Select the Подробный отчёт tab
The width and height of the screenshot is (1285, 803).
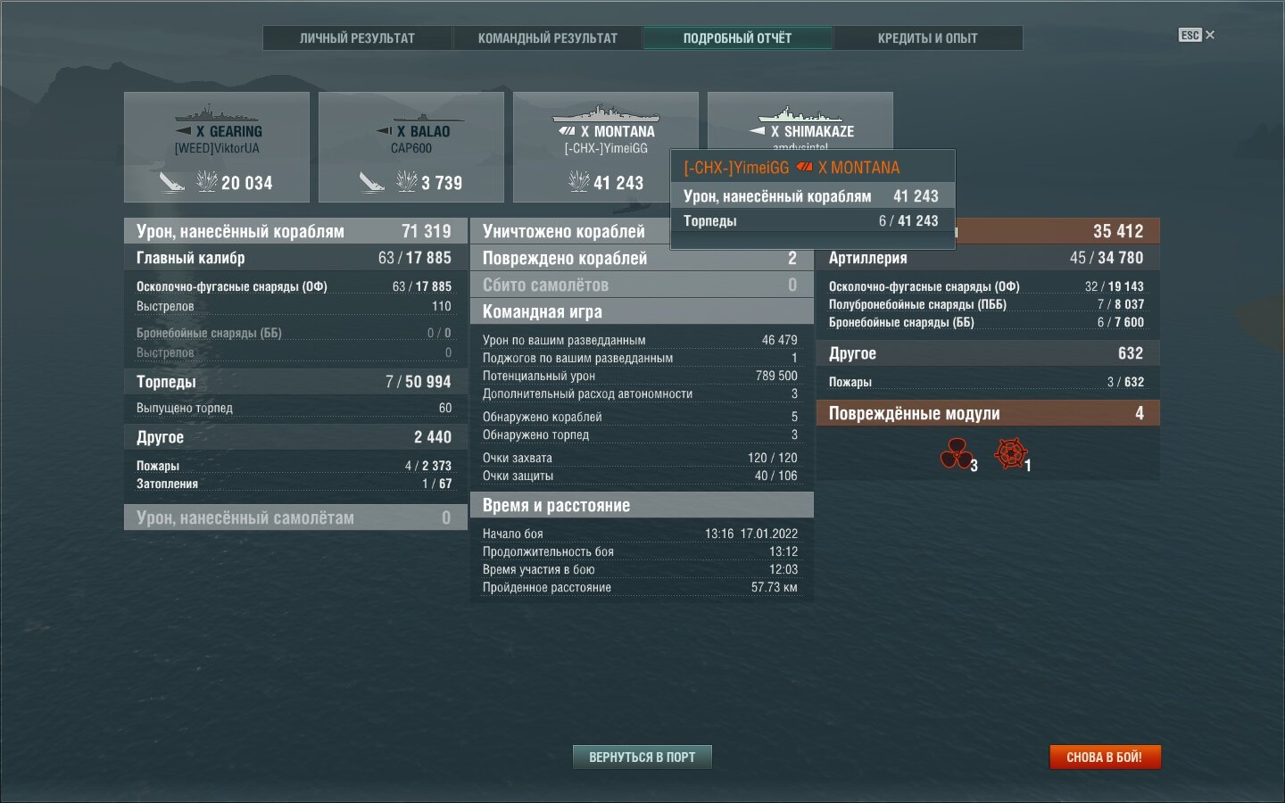tap(737, 38)
